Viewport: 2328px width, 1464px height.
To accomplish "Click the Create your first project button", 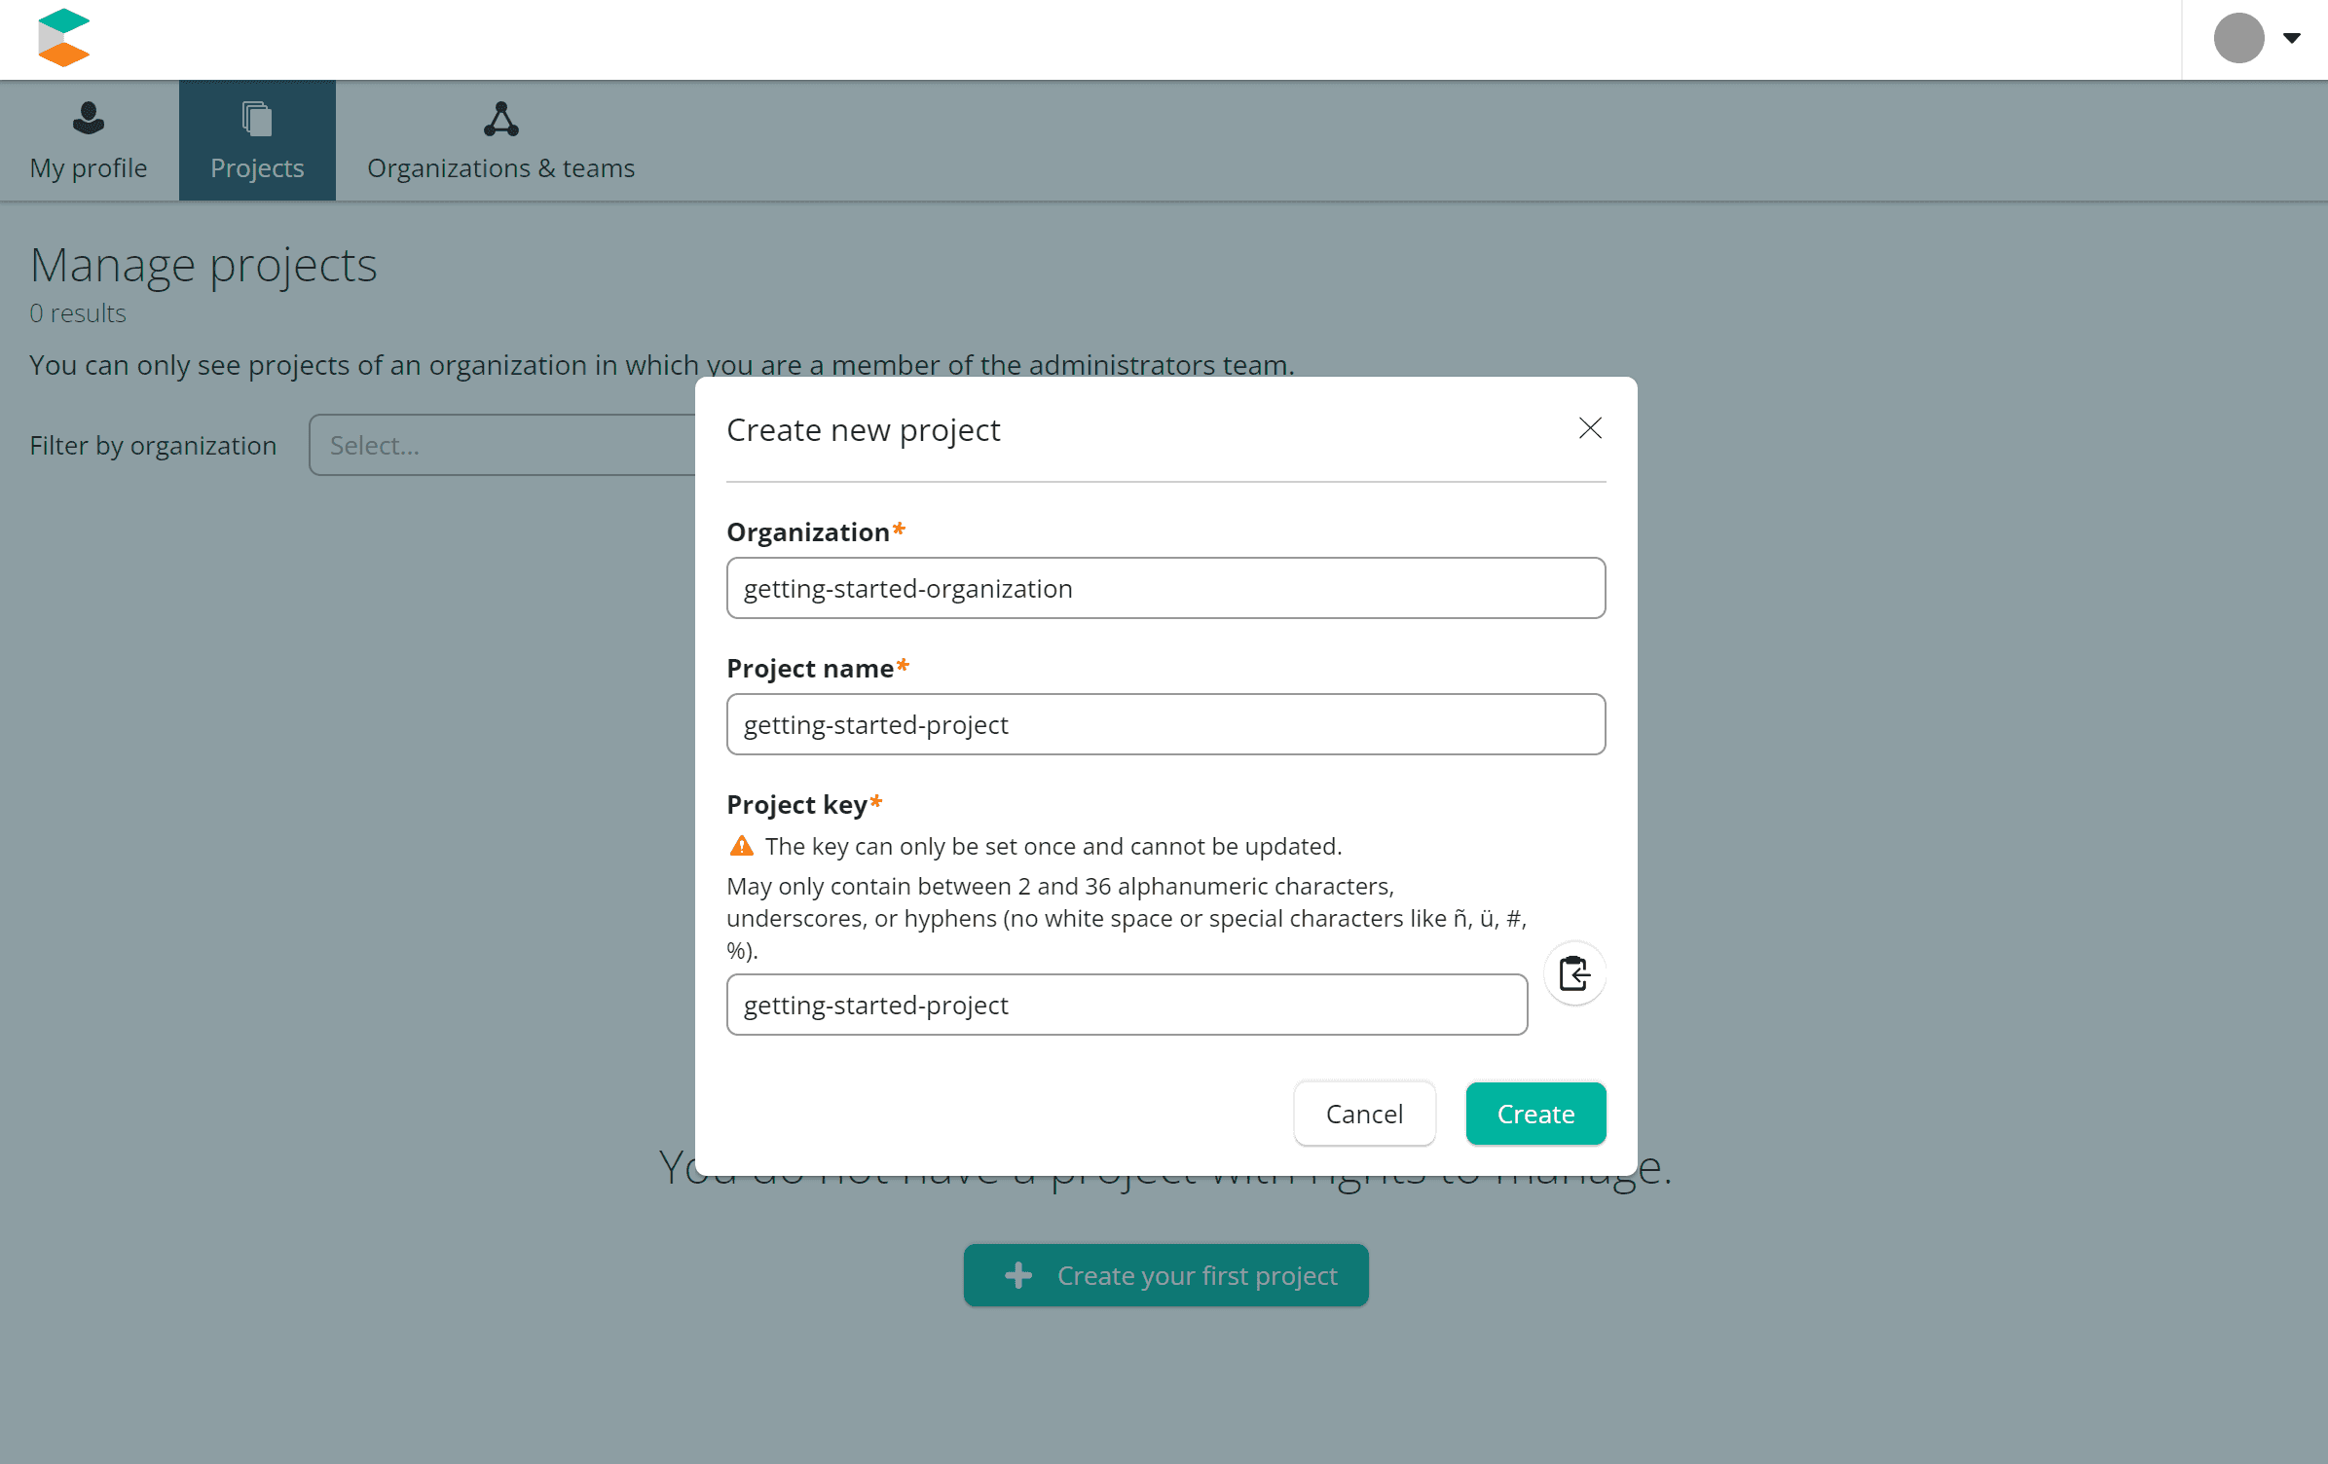I will pos(1165,1275).
